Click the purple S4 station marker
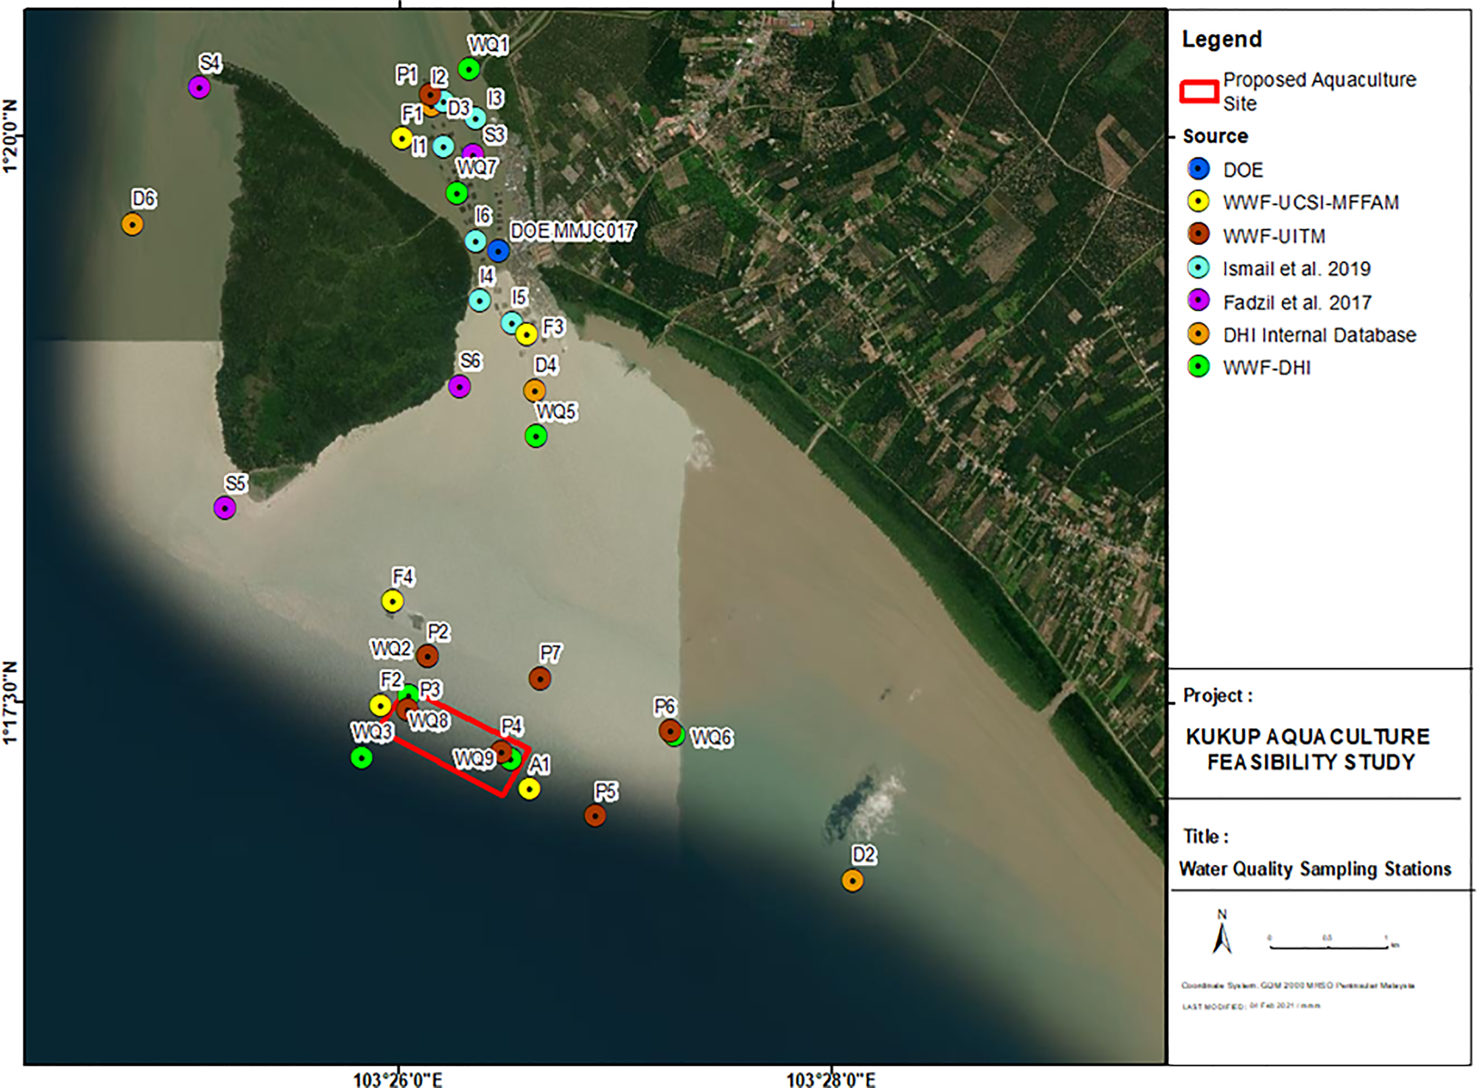 (199, 87)
